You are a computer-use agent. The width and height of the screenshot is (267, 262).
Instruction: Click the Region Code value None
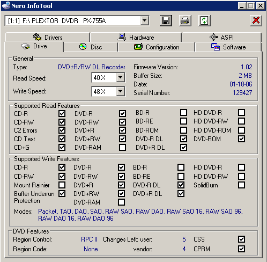pyautogui.click(x=91, y=249)
